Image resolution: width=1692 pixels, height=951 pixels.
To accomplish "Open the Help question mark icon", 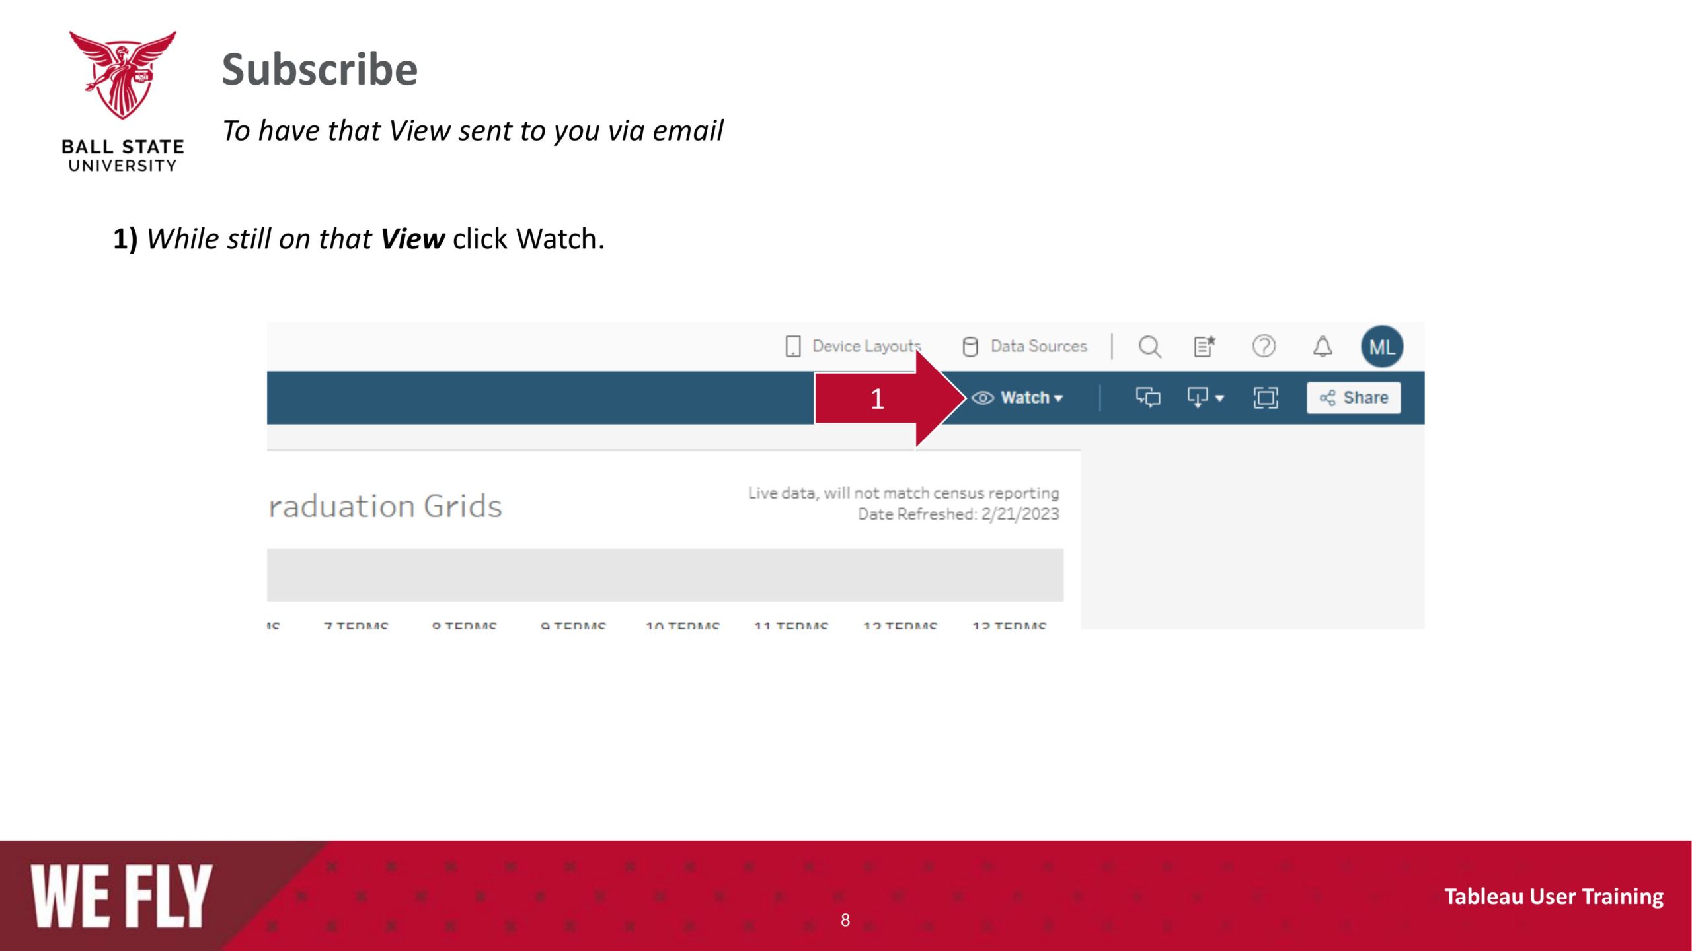I will point(1265,346).
